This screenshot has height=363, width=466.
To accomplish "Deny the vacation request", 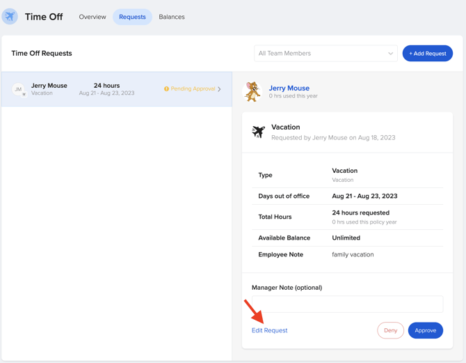I will tap(390, 330).
